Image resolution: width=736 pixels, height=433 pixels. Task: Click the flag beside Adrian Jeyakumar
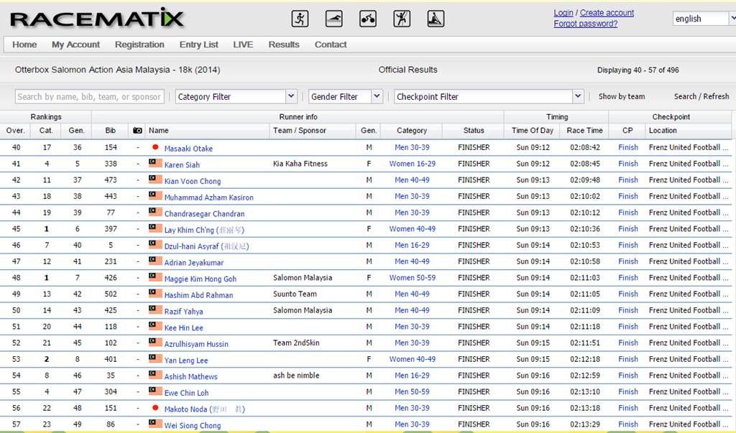click(x=155, y=261)
